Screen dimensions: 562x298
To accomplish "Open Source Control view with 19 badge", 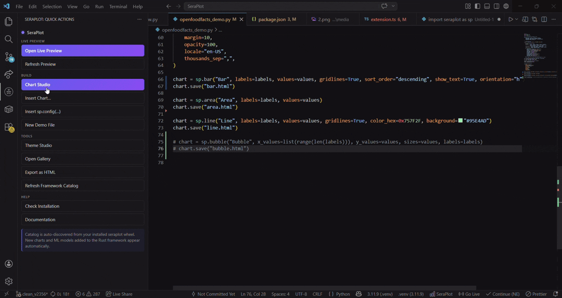I will [x=9, y=57].
